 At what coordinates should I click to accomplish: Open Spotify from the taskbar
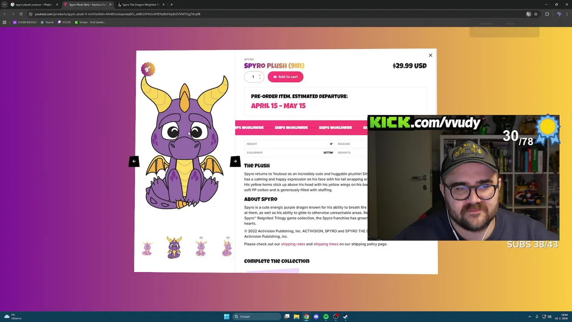click(x=326, y=317)
